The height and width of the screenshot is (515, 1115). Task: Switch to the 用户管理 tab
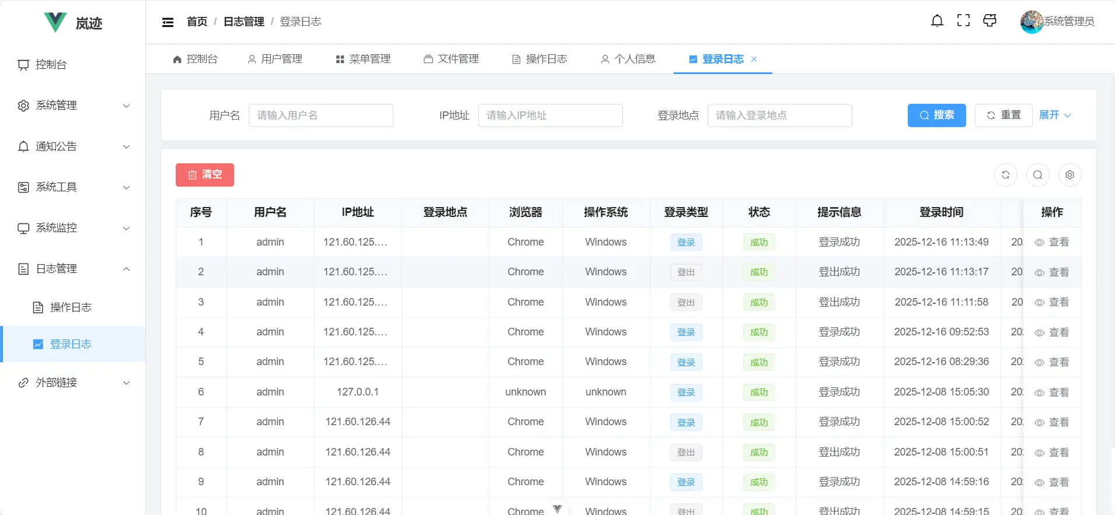pyautogui.click(x=275, y=59)
